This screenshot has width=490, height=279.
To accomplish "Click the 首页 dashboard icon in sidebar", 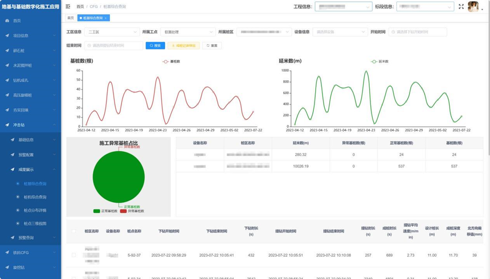I will point(7,20).
